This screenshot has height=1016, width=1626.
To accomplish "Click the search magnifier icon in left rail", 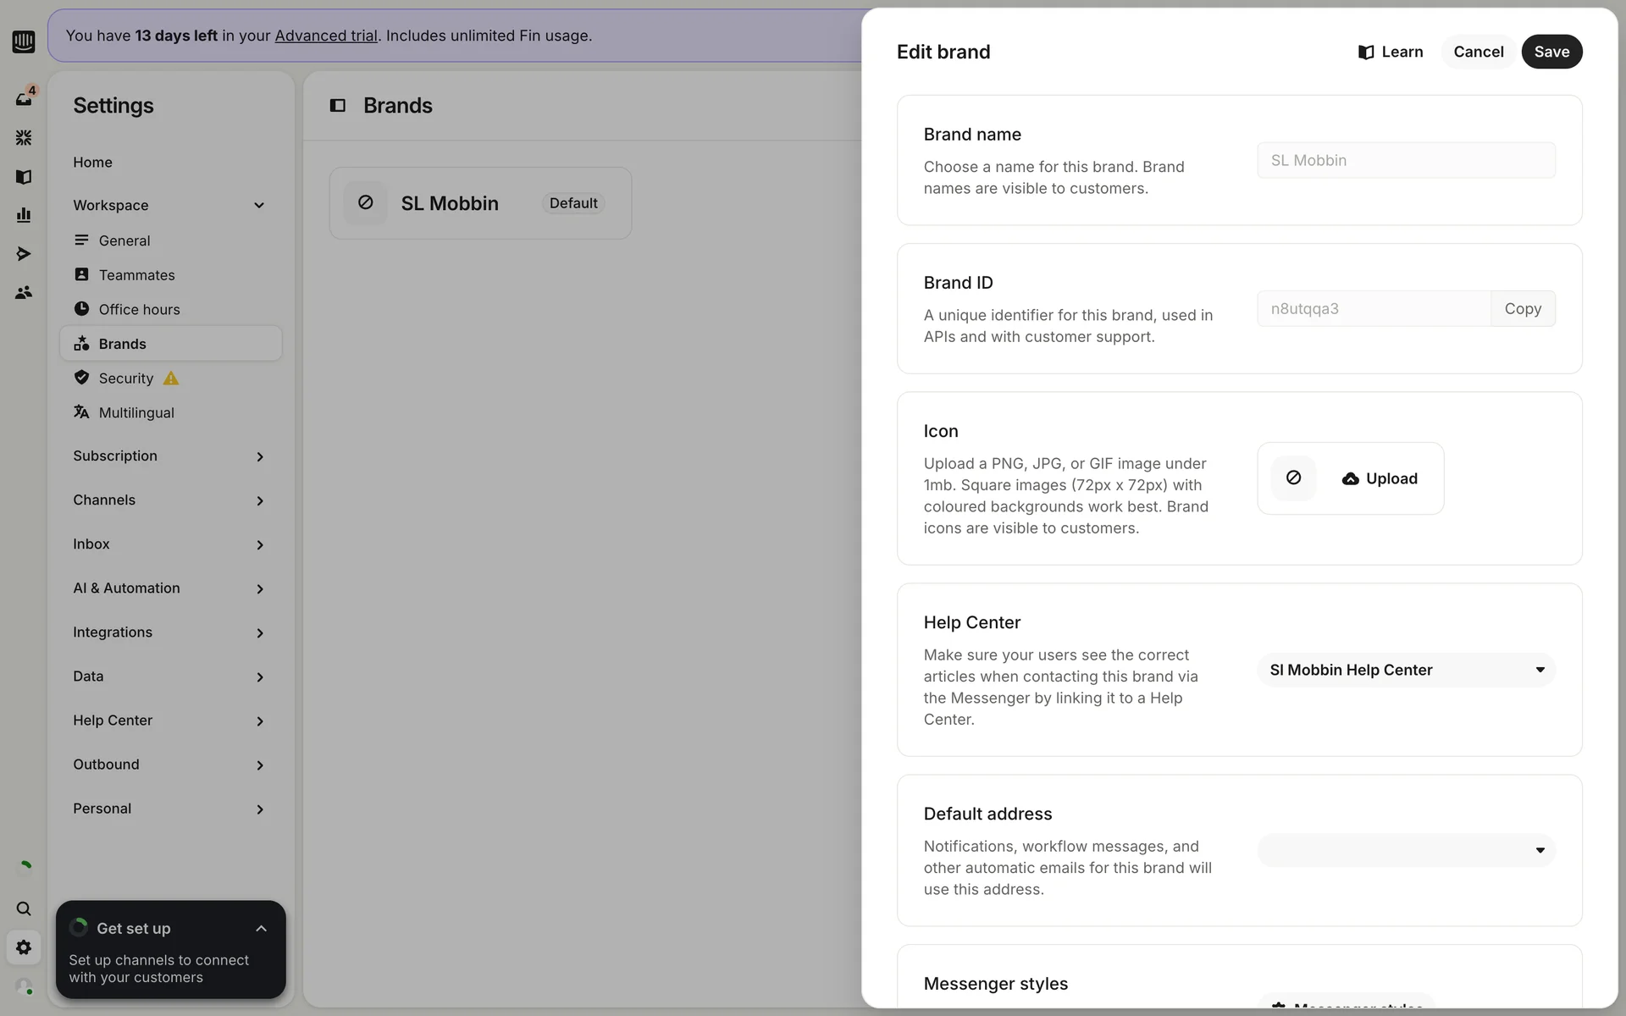I will click(24, 908).
